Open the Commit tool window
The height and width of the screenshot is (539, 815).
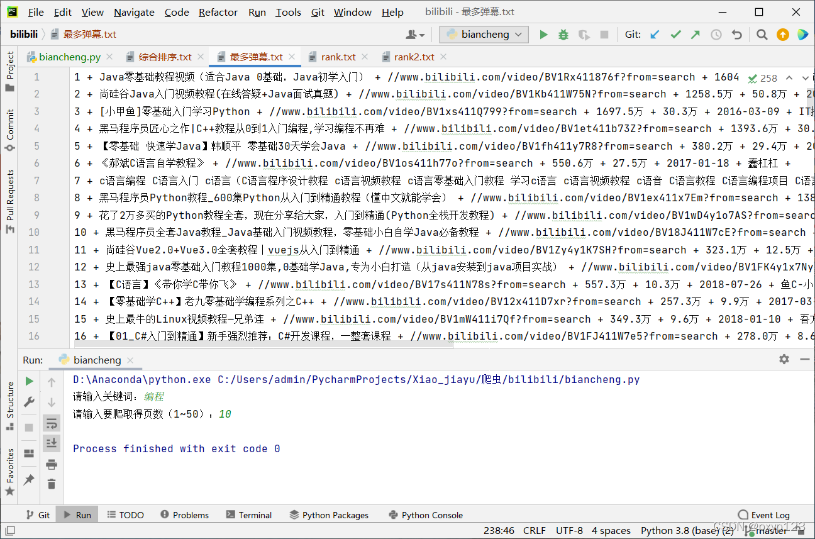(9, 130)
